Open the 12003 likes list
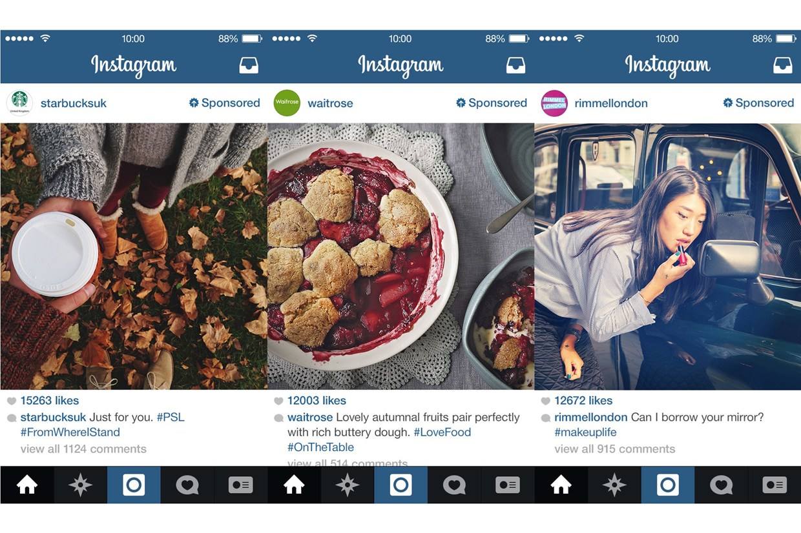This screenshot has width=801, height=533. [x=317, y=401]
